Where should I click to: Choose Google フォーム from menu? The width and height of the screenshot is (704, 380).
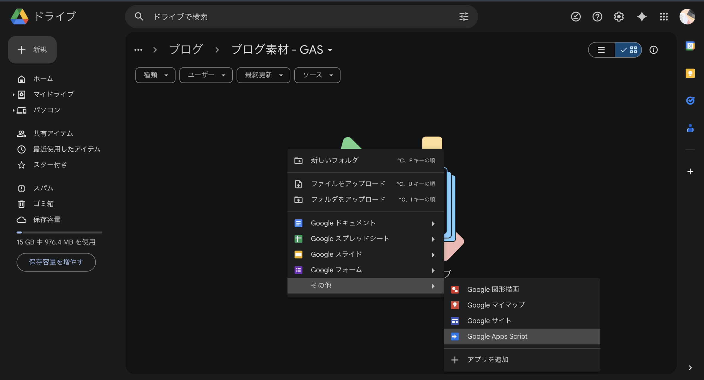pos(365,270)
